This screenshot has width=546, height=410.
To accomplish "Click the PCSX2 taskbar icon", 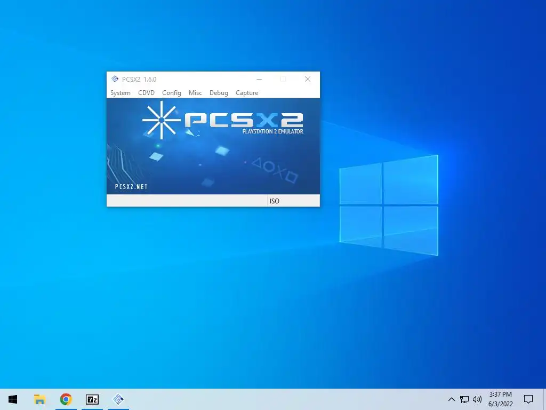I will tap(118, 399).
